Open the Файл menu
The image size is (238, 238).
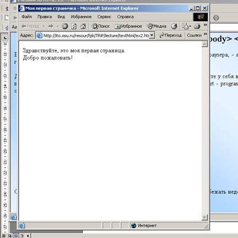27,17
